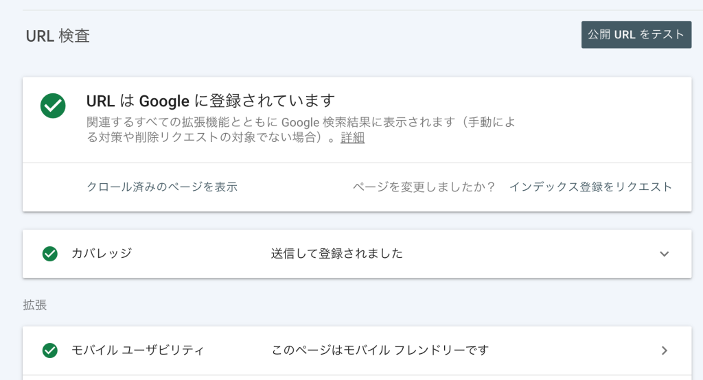Click the モバイル ユーザビリティ check icon
The height and width of the screenshot is (380, 703).
(x=49, y=351)
